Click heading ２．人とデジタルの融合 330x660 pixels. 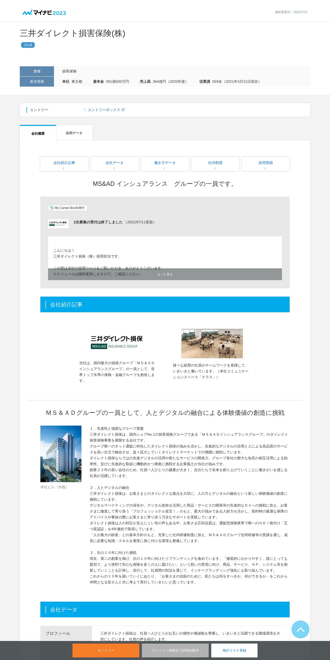pos(109,488)
